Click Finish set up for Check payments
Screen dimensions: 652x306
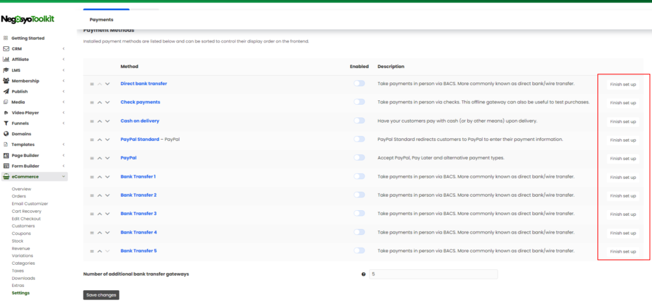point(623,103)
